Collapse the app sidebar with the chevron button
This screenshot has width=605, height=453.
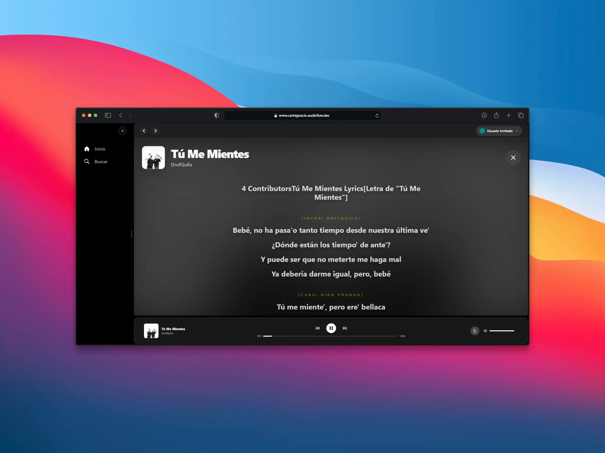coord(123,131)
